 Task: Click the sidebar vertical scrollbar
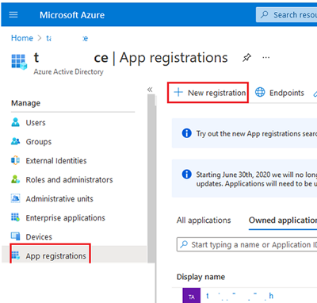tap(151, 178)
